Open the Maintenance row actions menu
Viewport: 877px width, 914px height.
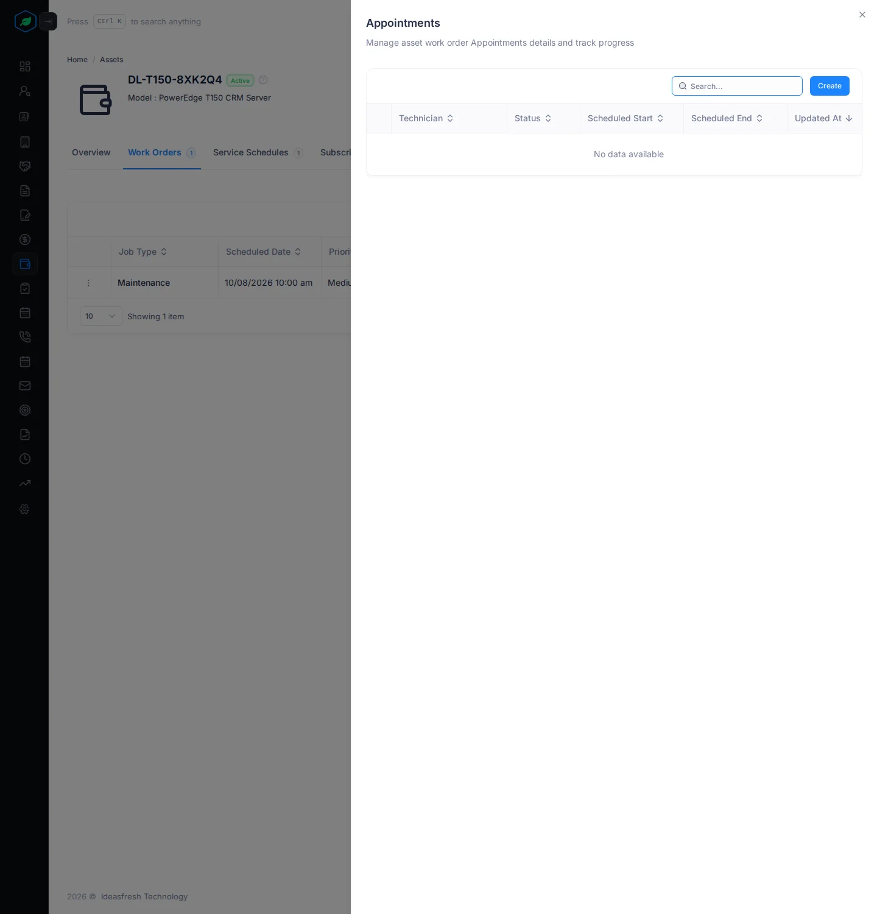coord(88,283)
